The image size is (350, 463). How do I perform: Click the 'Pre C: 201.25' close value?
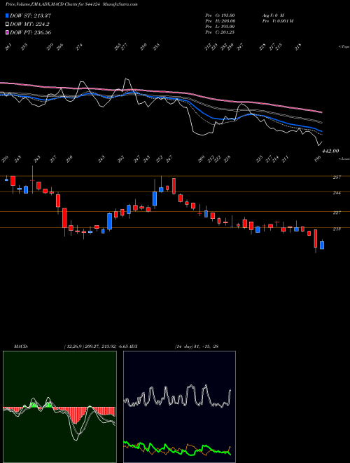[220, 32]
